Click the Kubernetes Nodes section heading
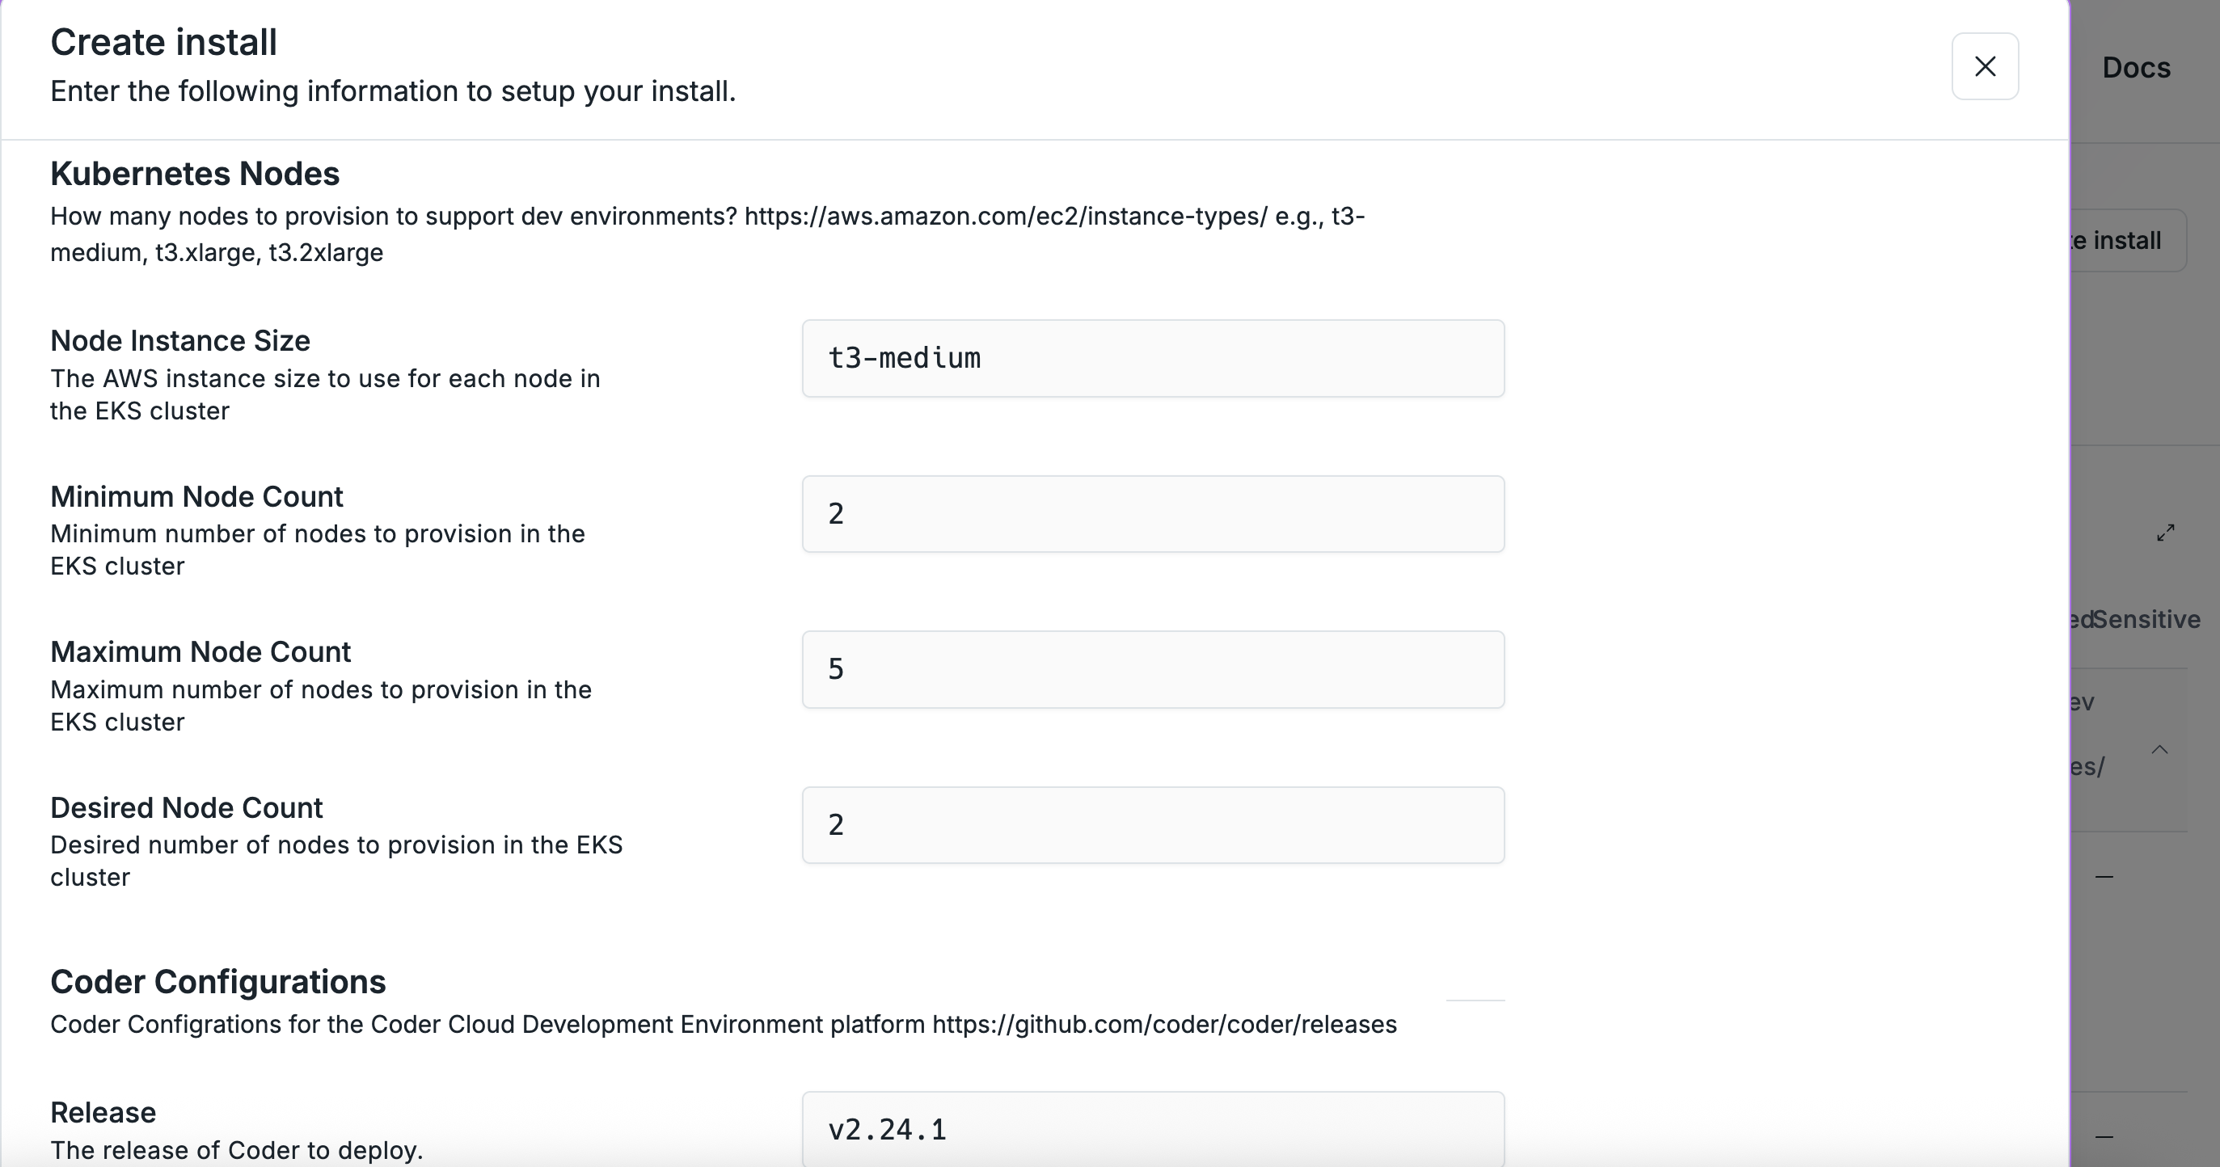 (195, 174)
